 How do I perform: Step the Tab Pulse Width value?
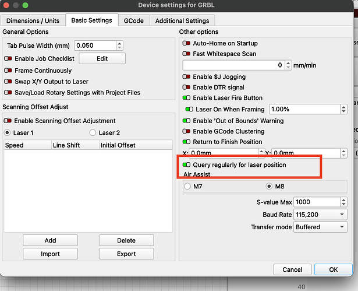(119, 45)
